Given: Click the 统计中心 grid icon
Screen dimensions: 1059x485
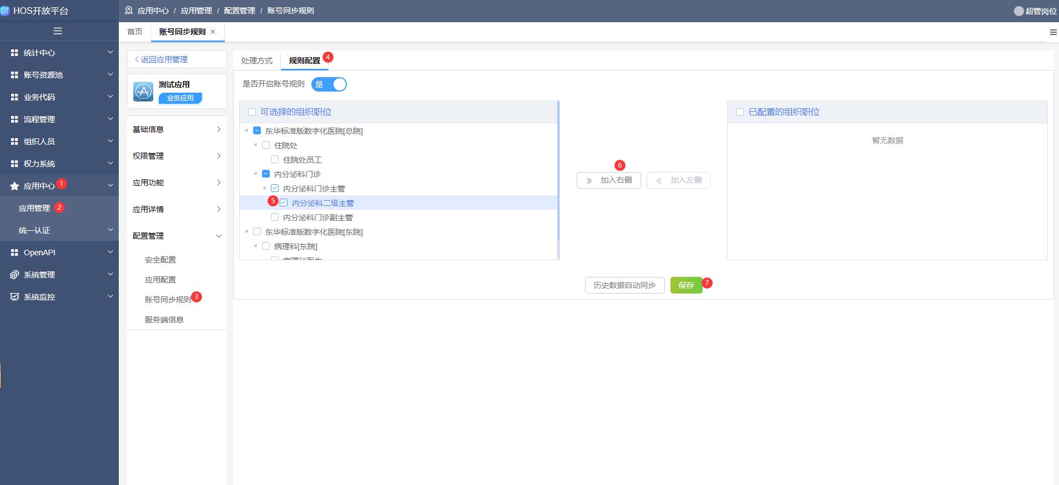Looking at the screenshot, I should (14, 53).
